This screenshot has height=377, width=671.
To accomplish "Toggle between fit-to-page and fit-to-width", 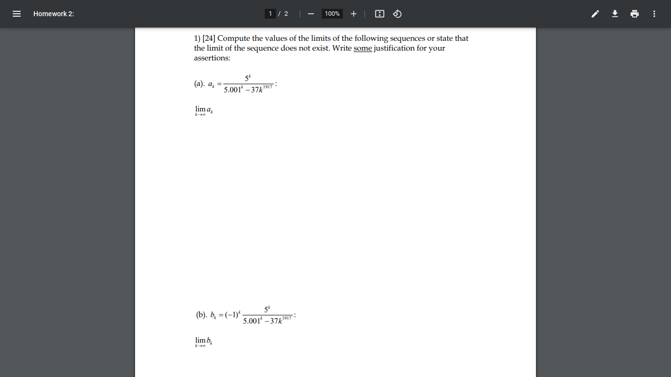I will 379,14.
